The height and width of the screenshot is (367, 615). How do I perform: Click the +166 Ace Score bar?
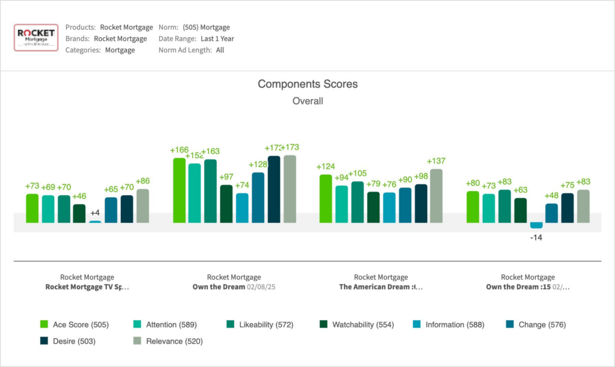[x=179, y=190]
